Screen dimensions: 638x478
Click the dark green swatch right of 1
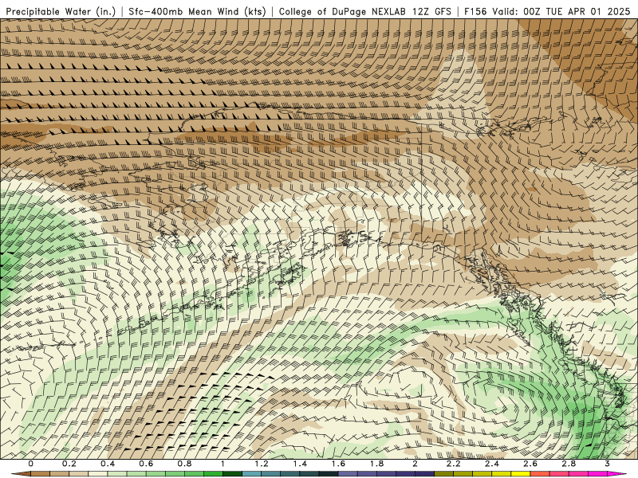[x=232, y=474]
